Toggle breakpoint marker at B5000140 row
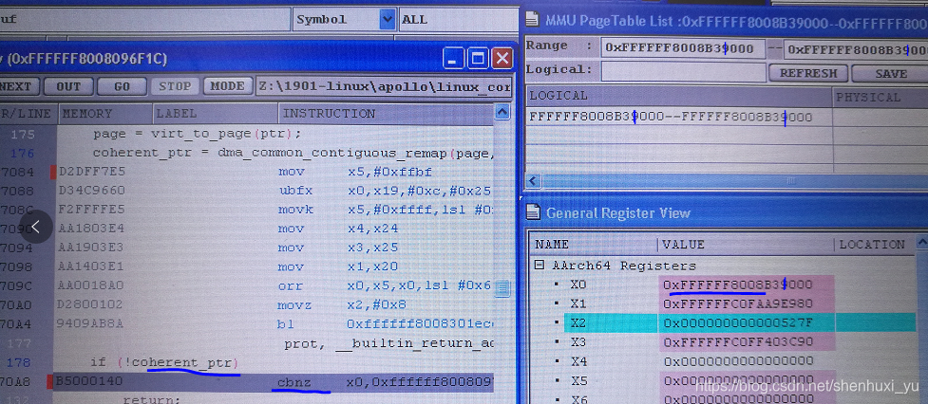 (x=49, y=381)
